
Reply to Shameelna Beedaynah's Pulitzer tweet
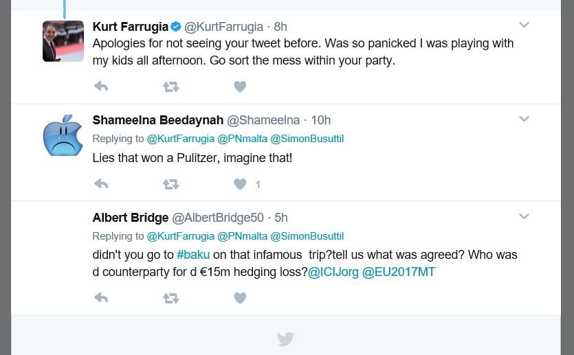click(x=101, y=183)
